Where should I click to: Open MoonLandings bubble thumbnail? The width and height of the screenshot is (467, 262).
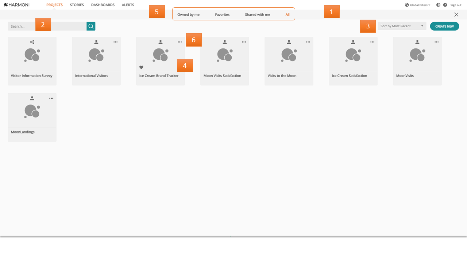[x=32, y=111]
